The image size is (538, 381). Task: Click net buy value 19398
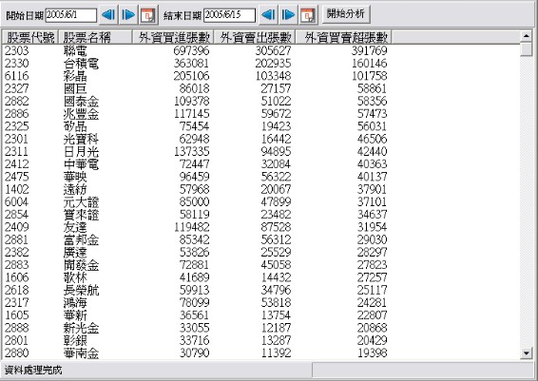(373, 352)
